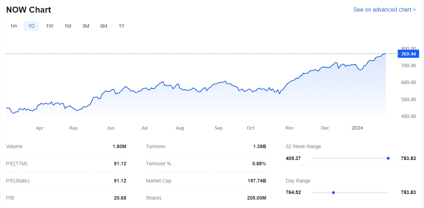424x208 pixels.
Task: Open the 'See on advanced chart' link
Action: click(384, 10)
